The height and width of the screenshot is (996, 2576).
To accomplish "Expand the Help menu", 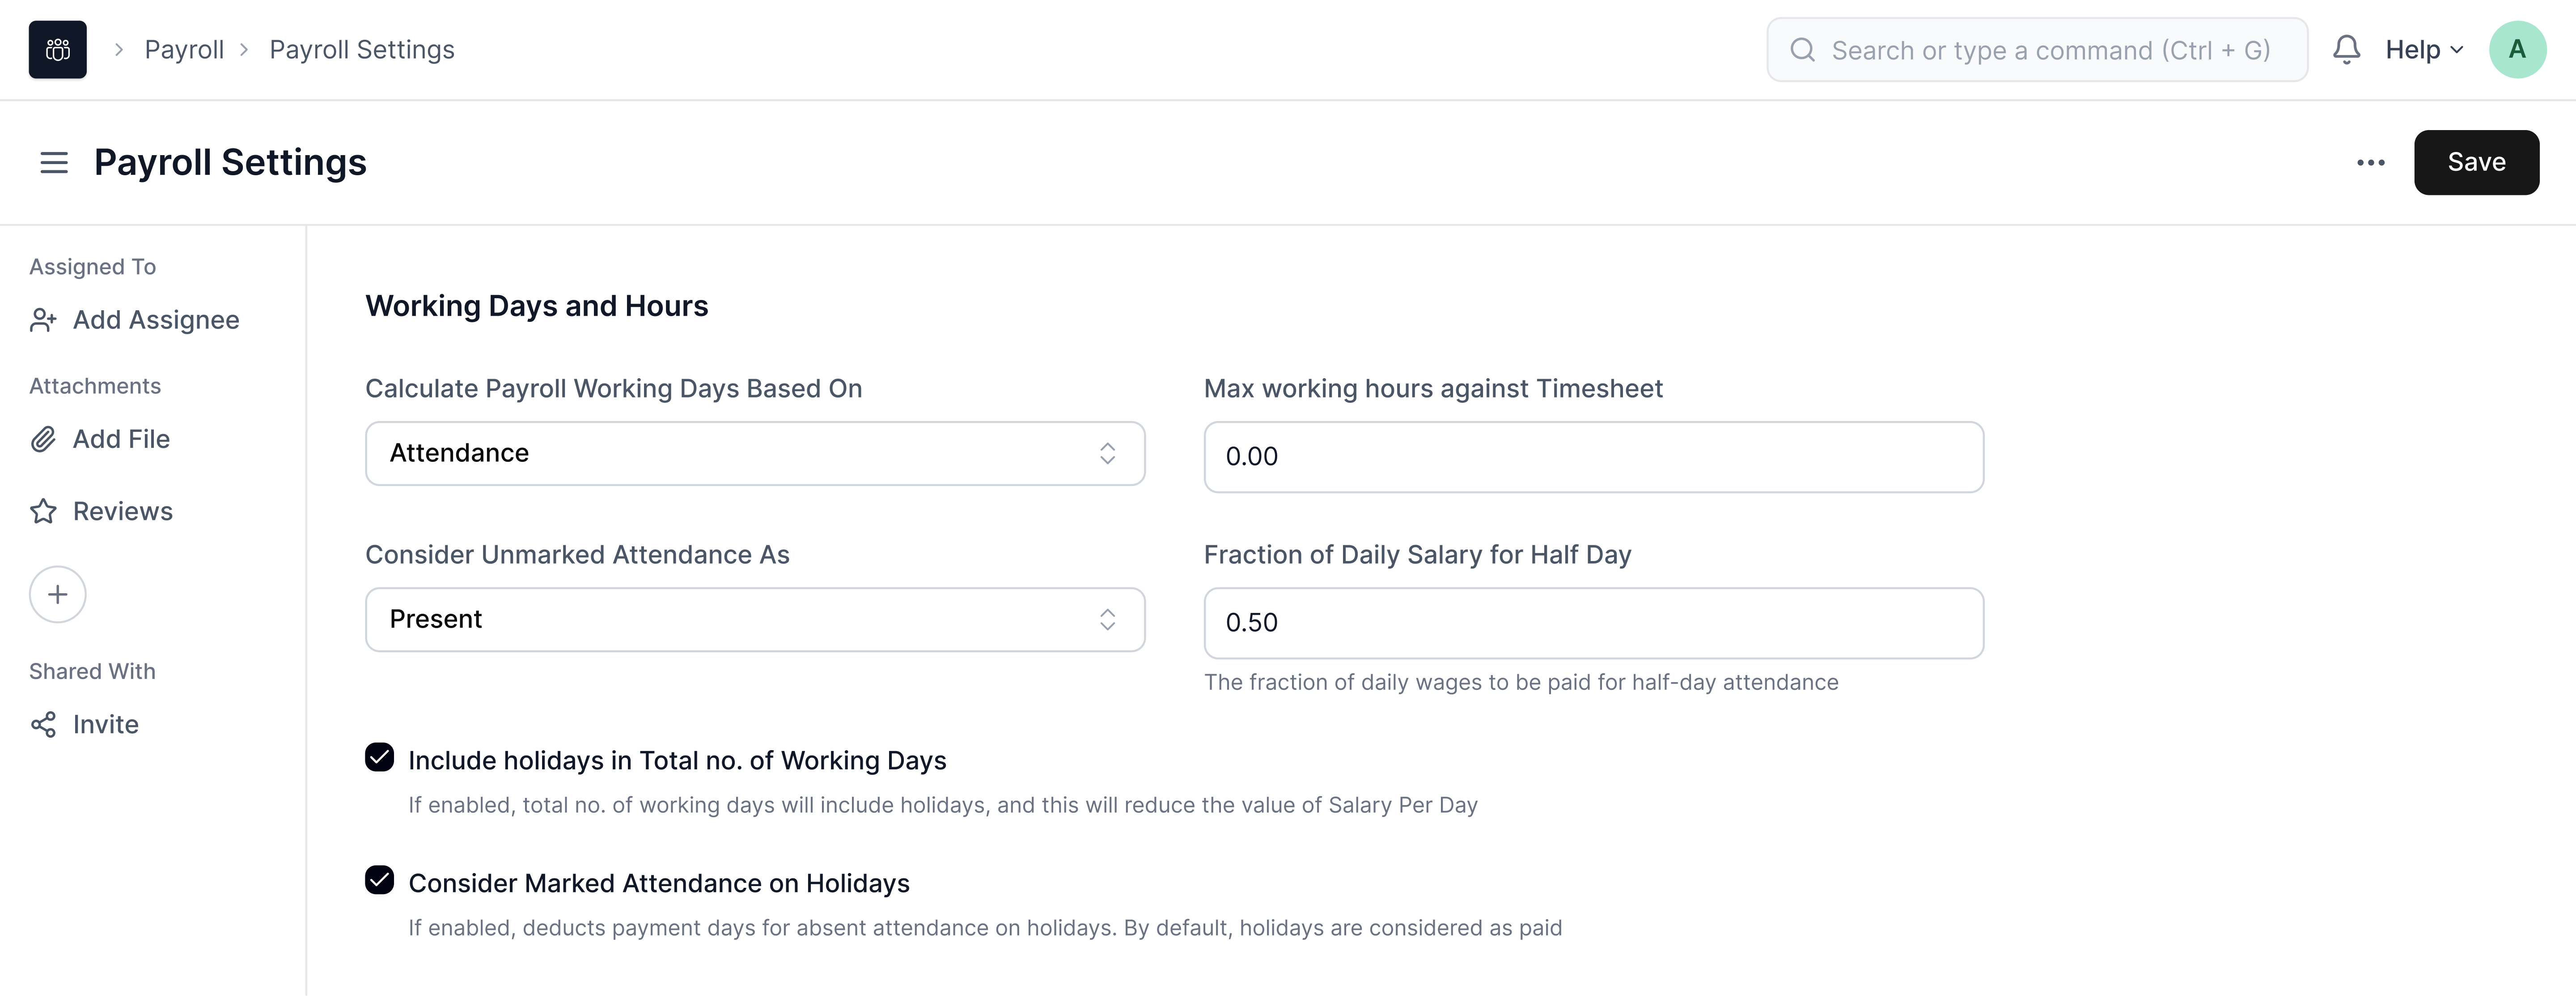I will (2423, 50).
